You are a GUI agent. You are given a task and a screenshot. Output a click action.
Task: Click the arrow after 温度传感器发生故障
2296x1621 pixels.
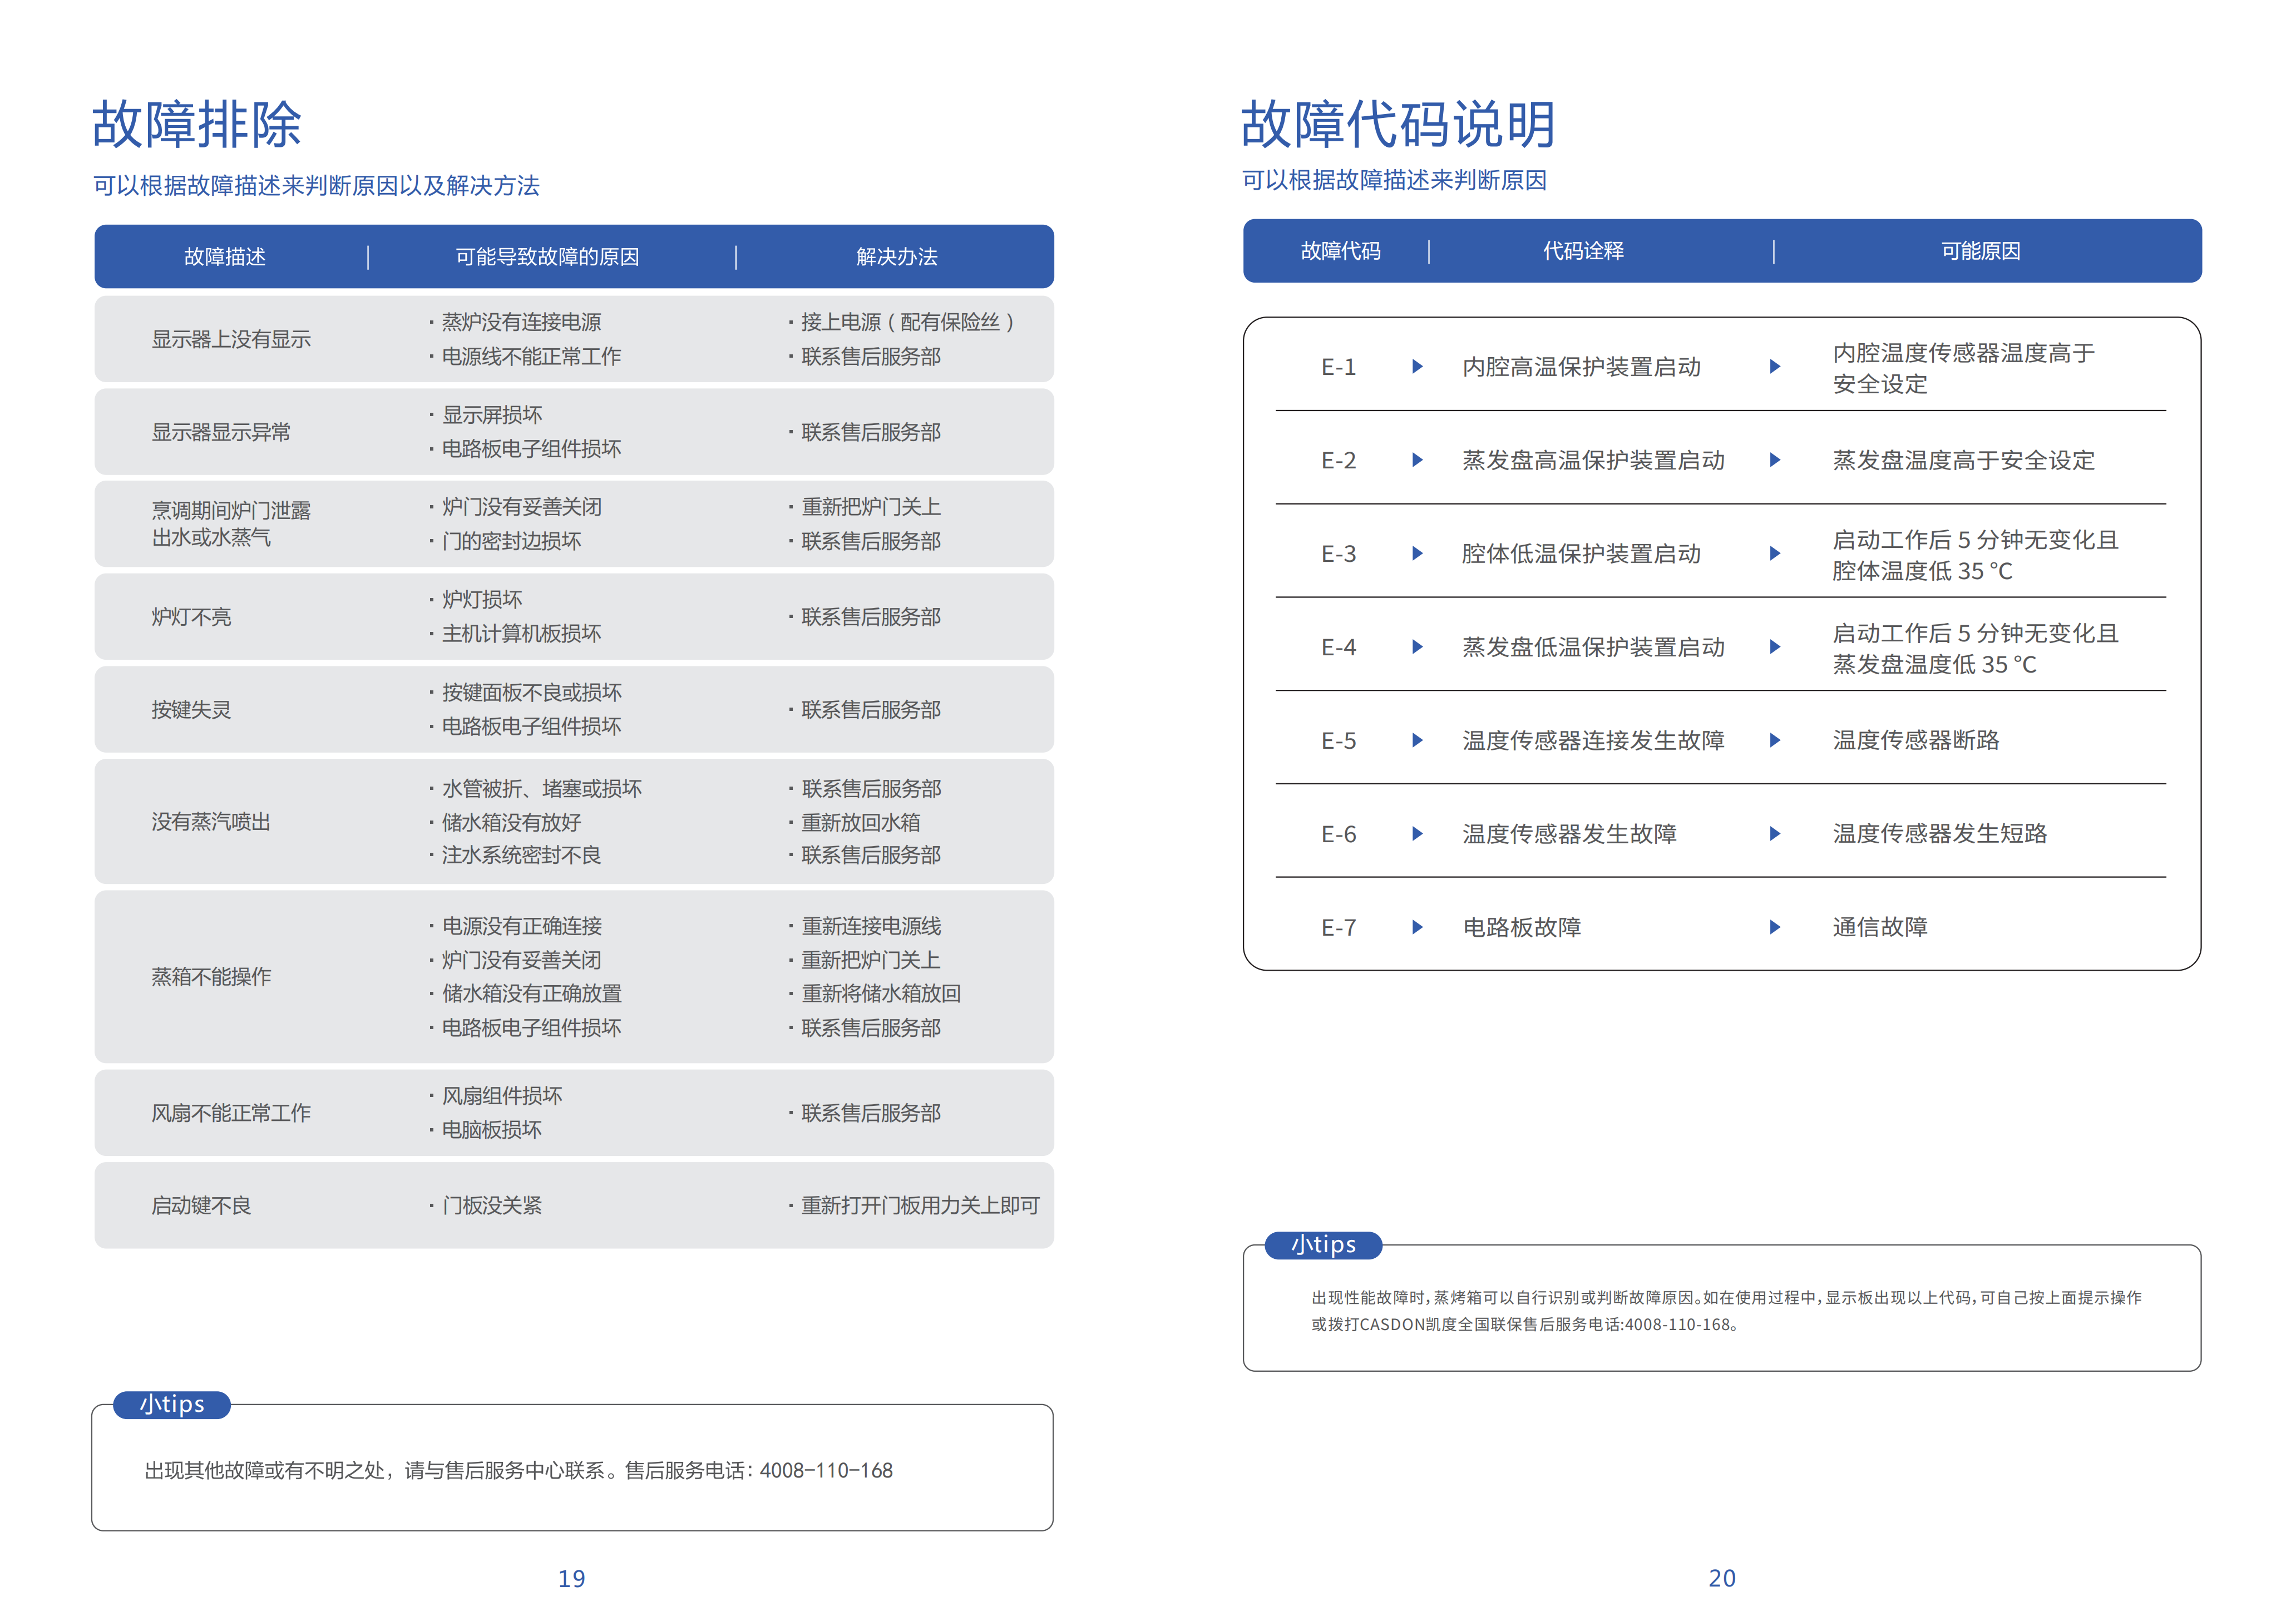pos(1774,834)
